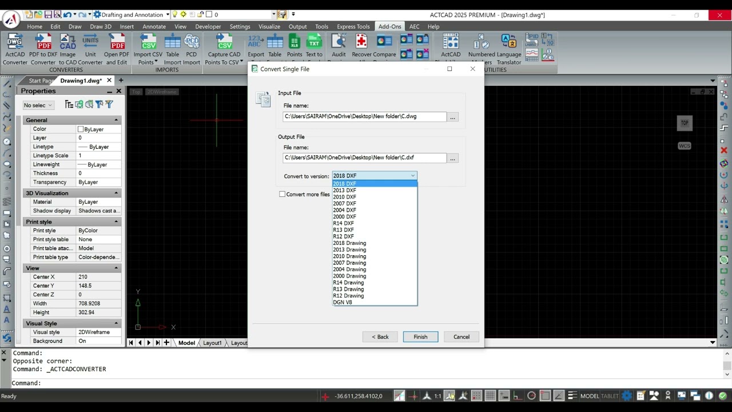Viewport: 732px width, 412px height.
Task: Click the lineweight display status icon
Action: point(572,396)
